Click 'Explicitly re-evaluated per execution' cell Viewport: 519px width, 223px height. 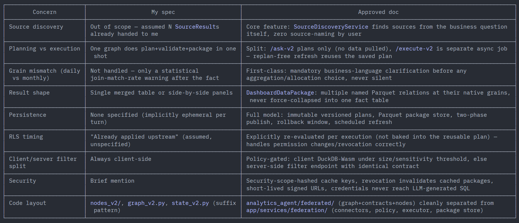378,140
